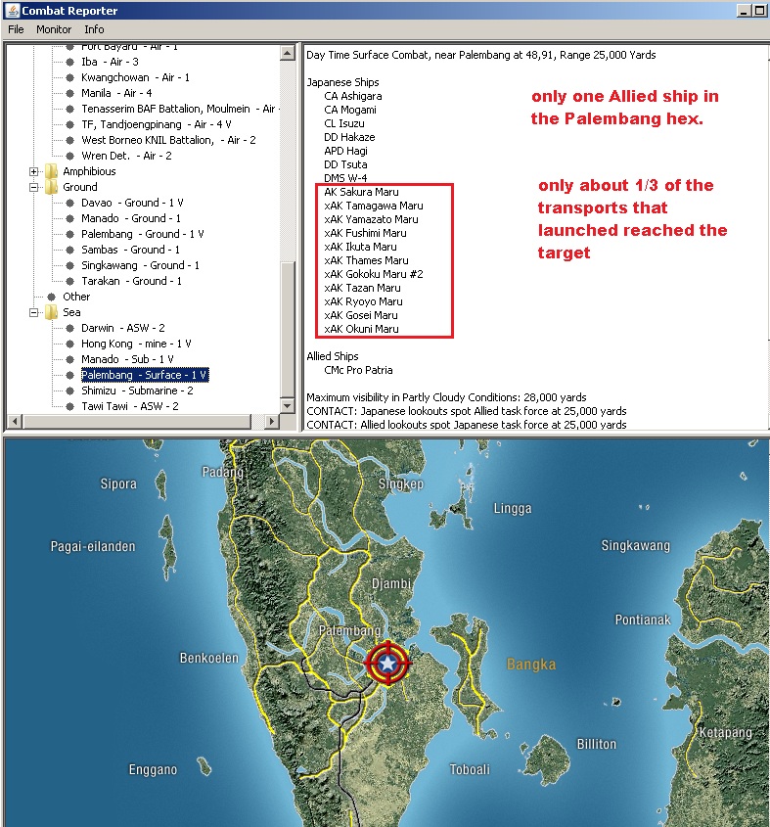Image resolution: width=770 pixels, height=827 pixels.
Task: Select Wren Det. - Air - 2
Action: click(126, 156)
